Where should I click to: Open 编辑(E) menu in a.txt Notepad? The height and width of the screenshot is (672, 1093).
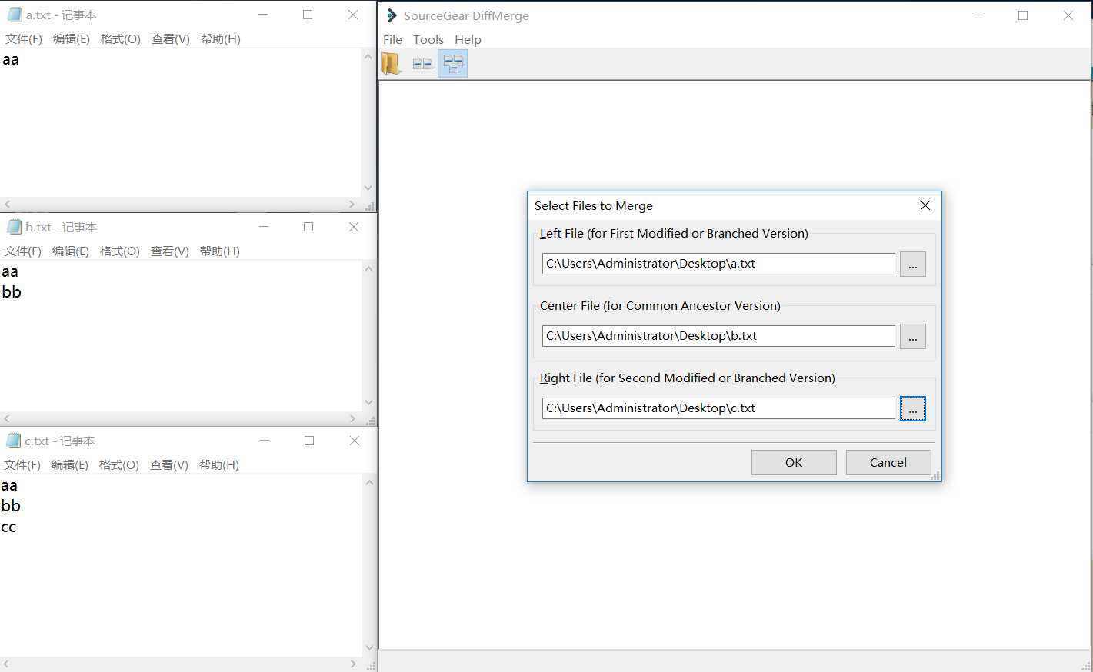(71, 38)
